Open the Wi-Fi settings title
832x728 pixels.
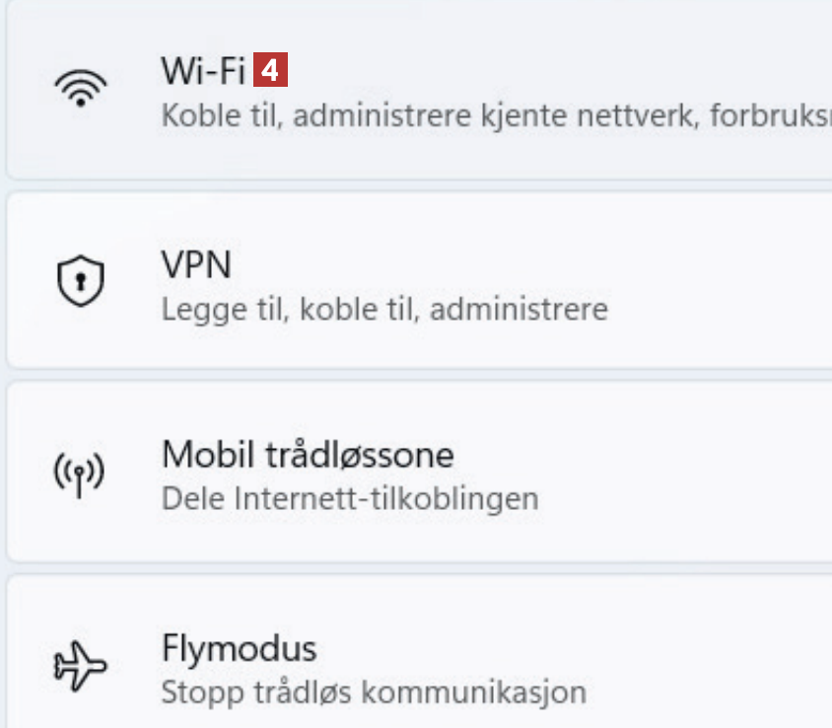pyautogui.click(x=203, y=72)
